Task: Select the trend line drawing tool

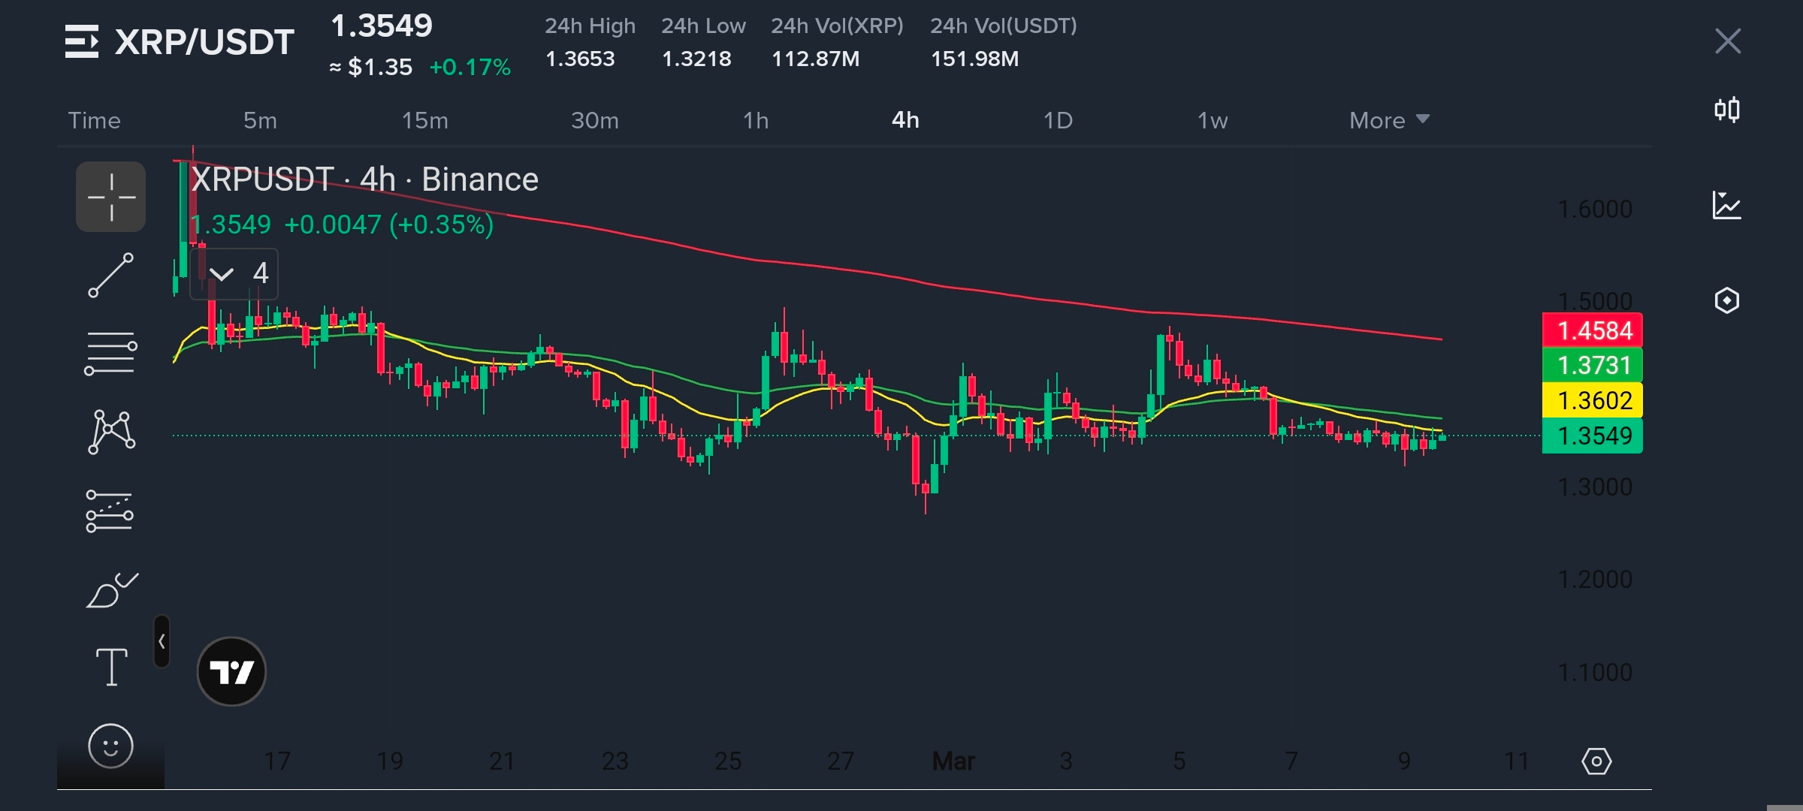Action: click(110, 276)
